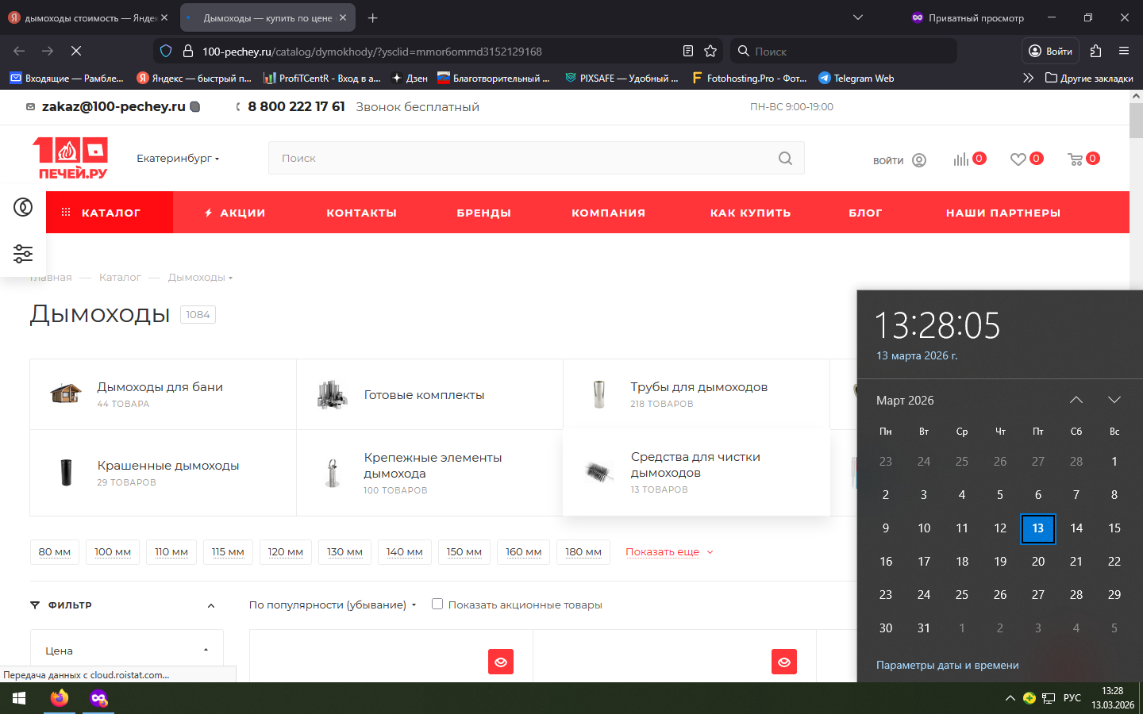Go to next month in calendar

(x=1114, y=400)
